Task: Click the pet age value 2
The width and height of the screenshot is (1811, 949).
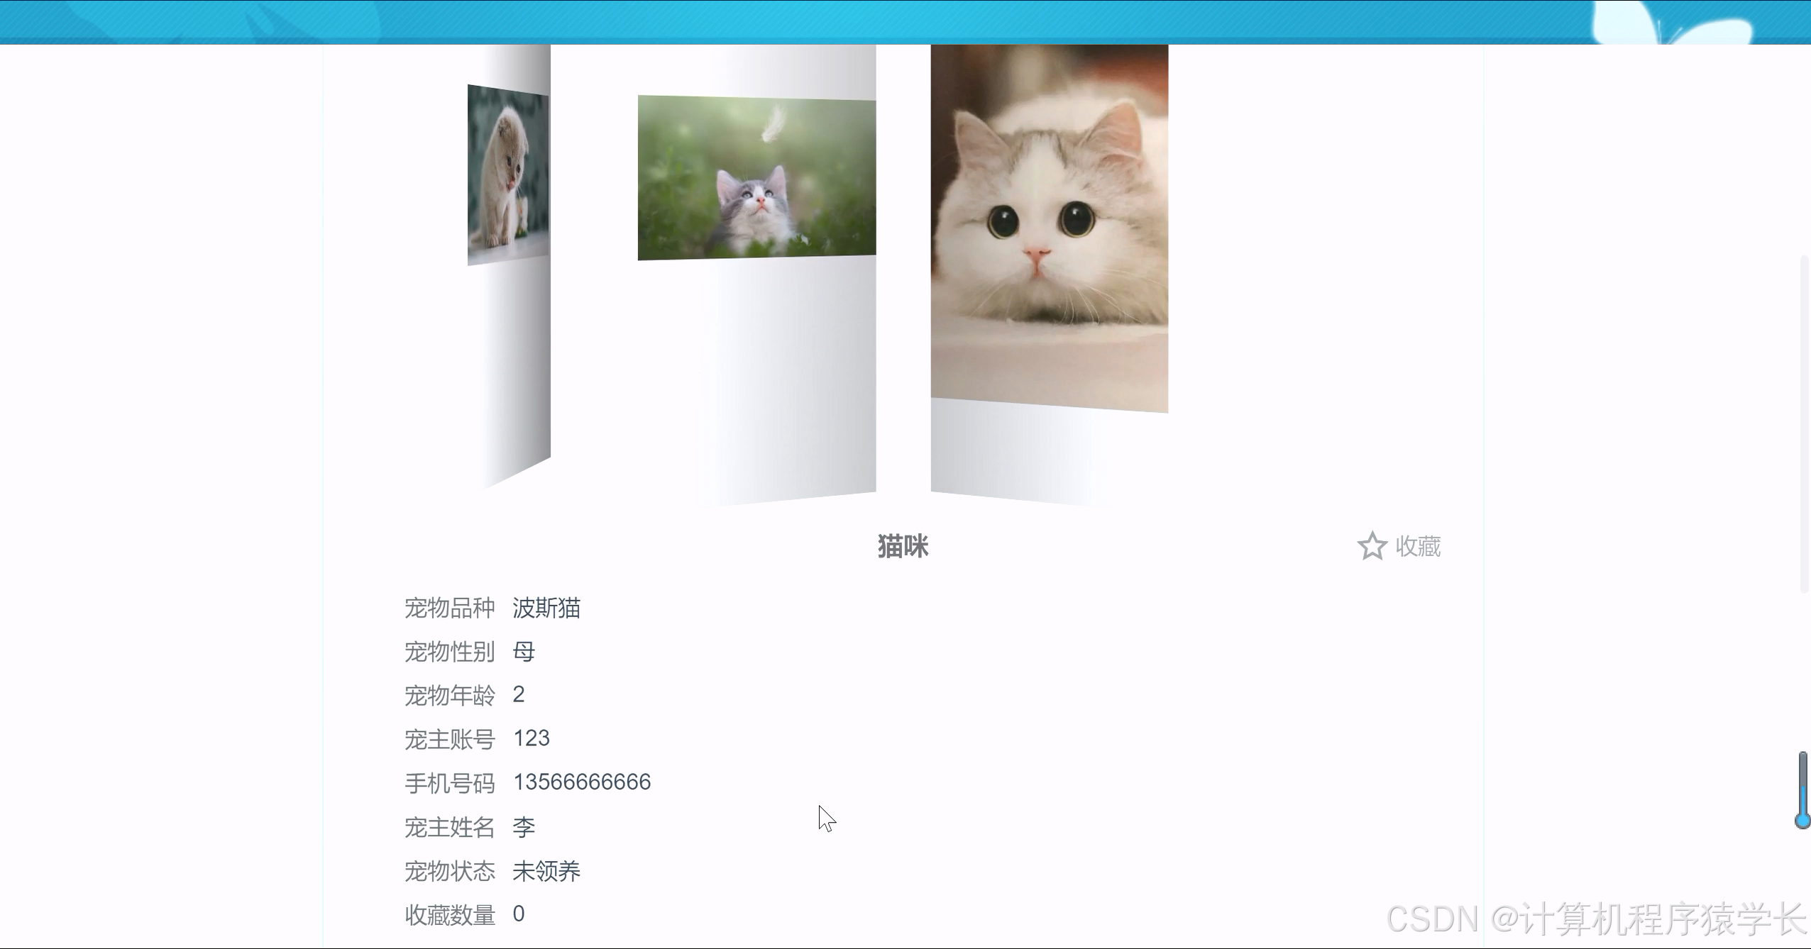Action: [x=519, y=694]
